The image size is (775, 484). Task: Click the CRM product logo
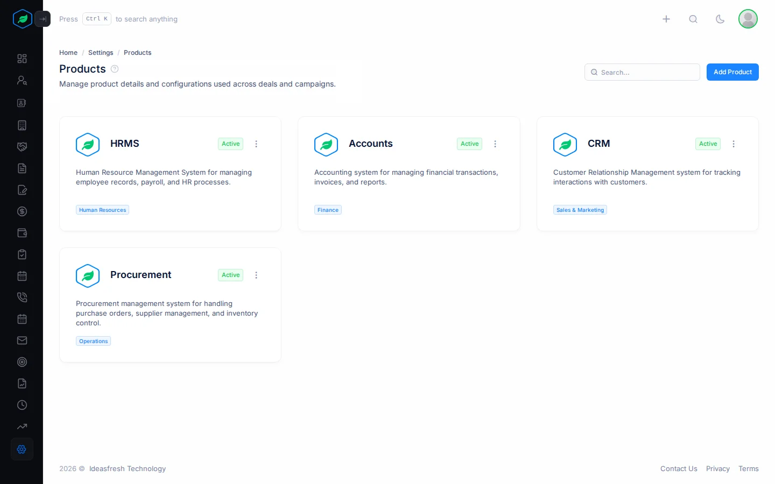pos(565,145)
